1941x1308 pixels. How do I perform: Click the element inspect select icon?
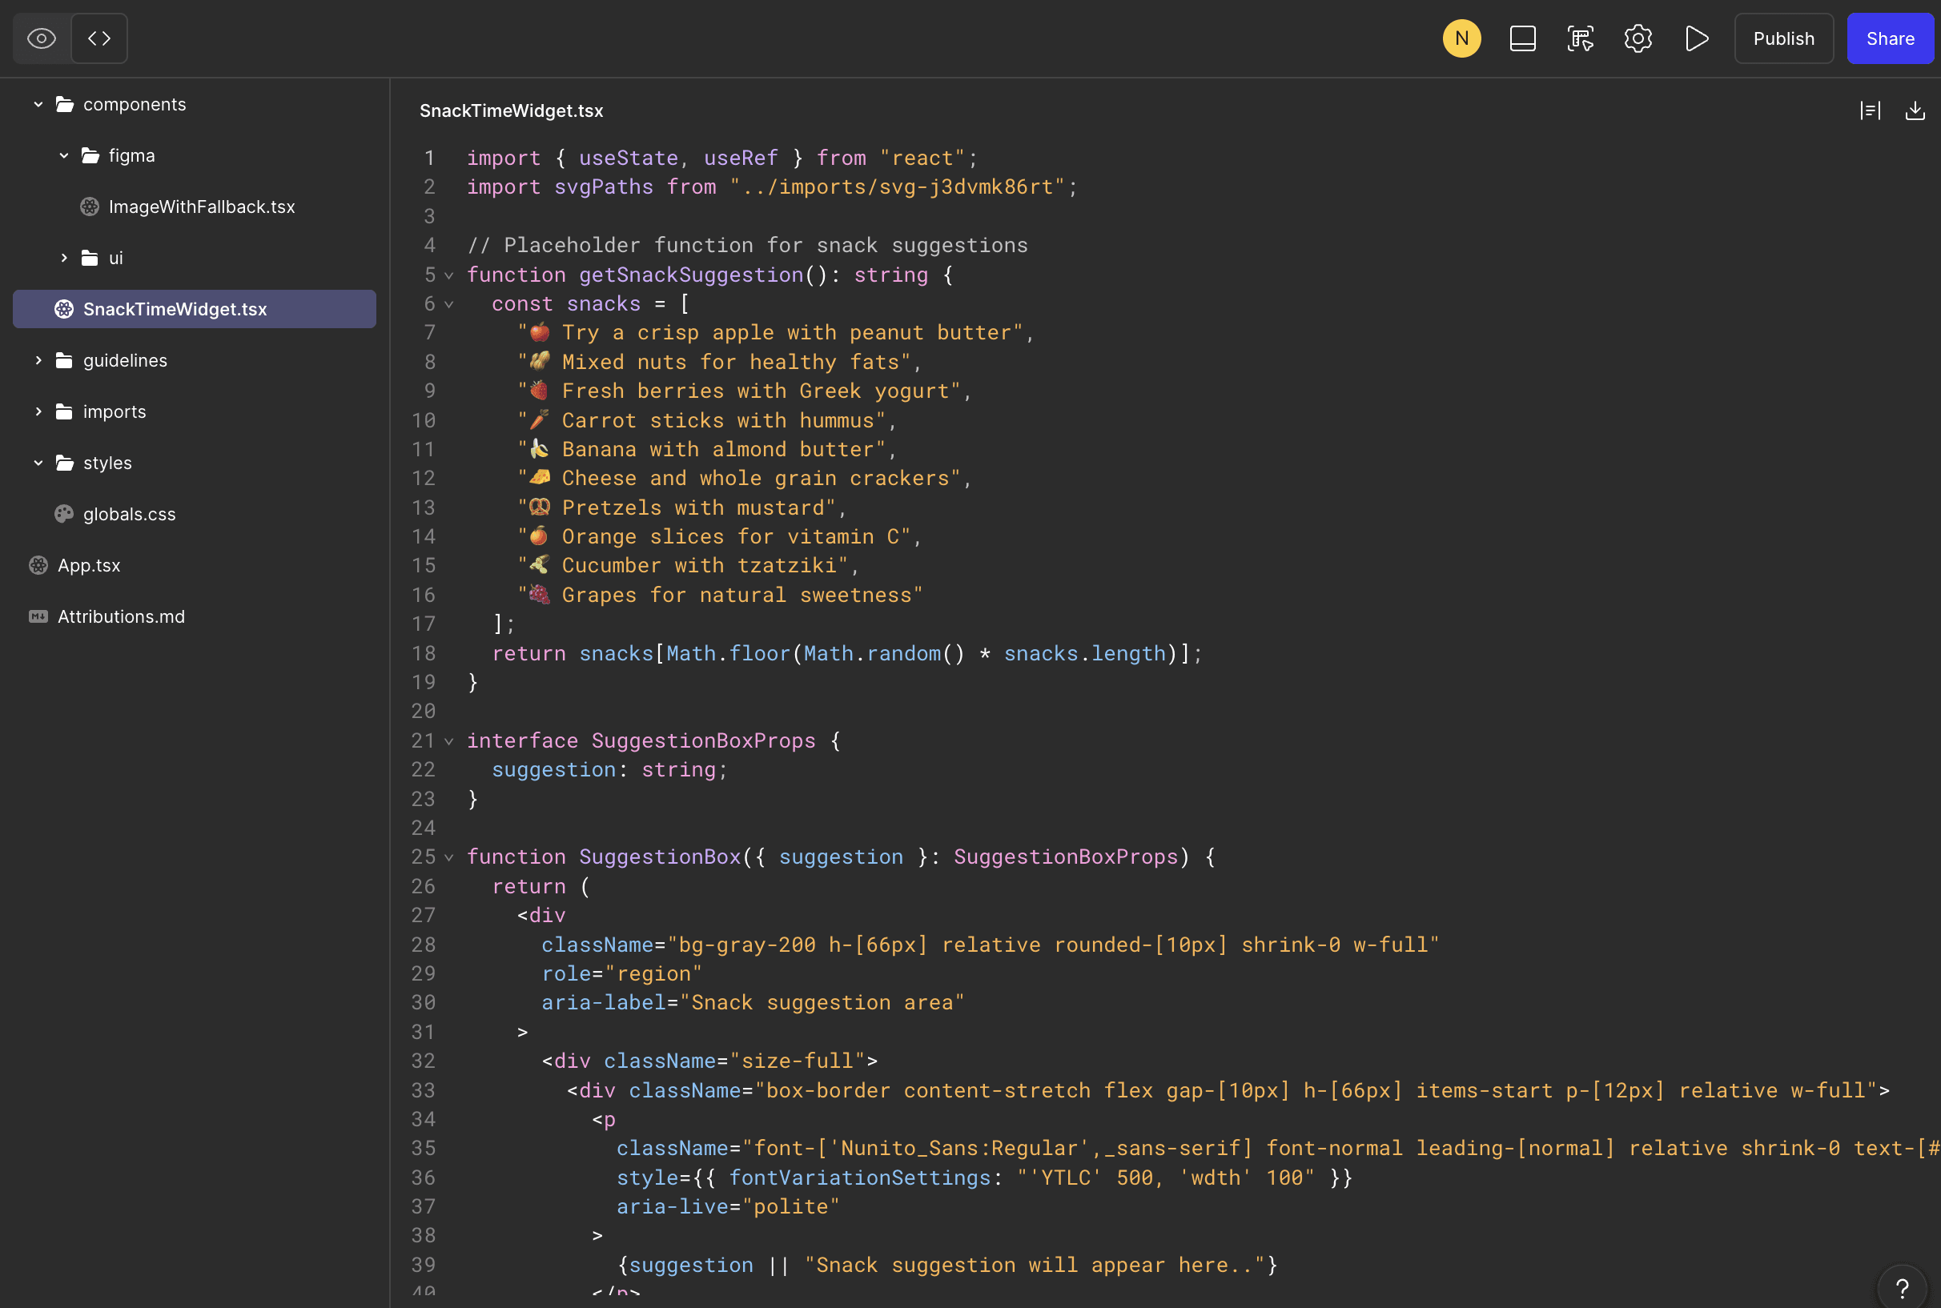point(1580,38)
